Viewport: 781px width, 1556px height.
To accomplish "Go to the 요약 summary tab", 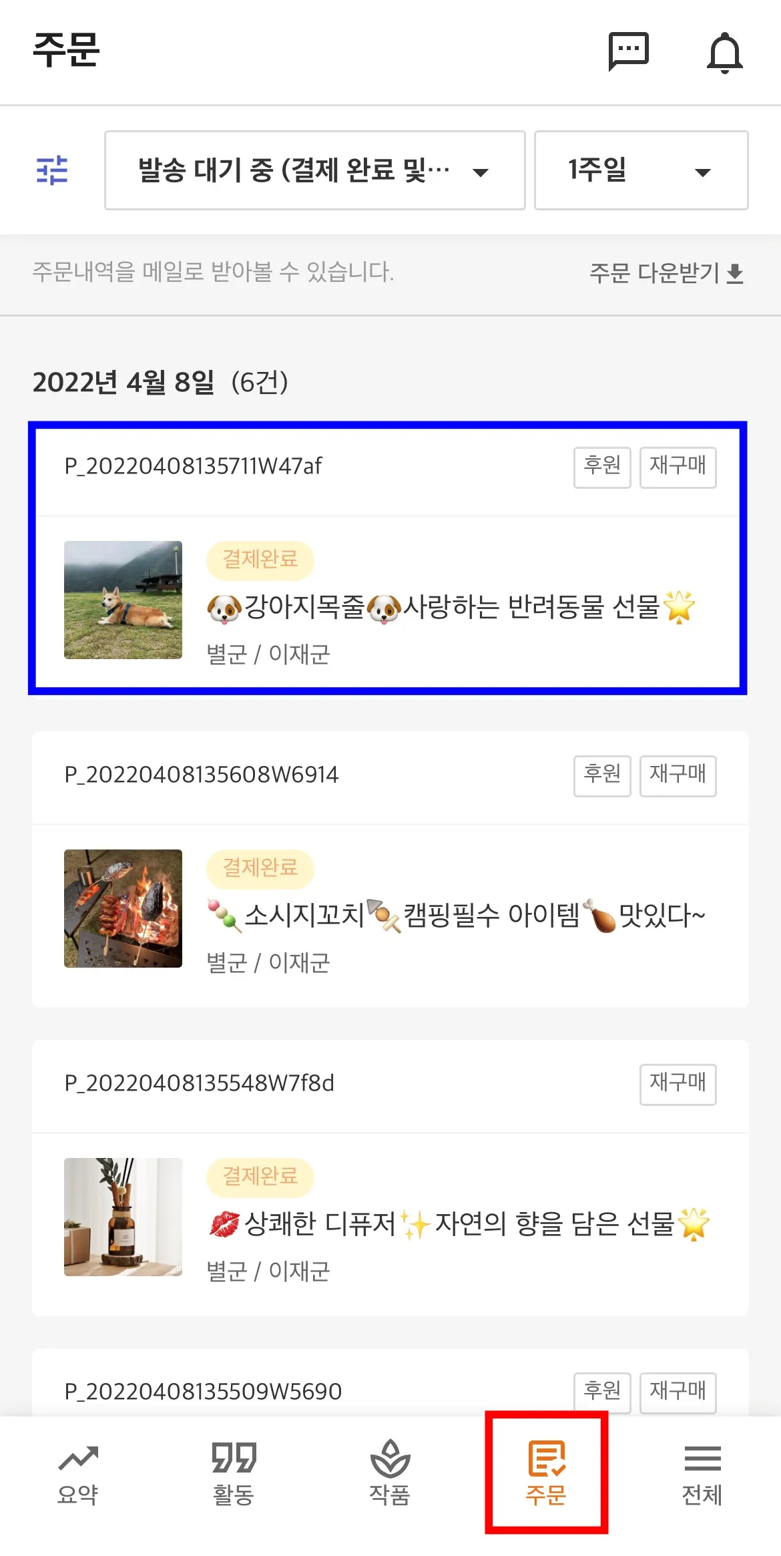I will 78,1475.
